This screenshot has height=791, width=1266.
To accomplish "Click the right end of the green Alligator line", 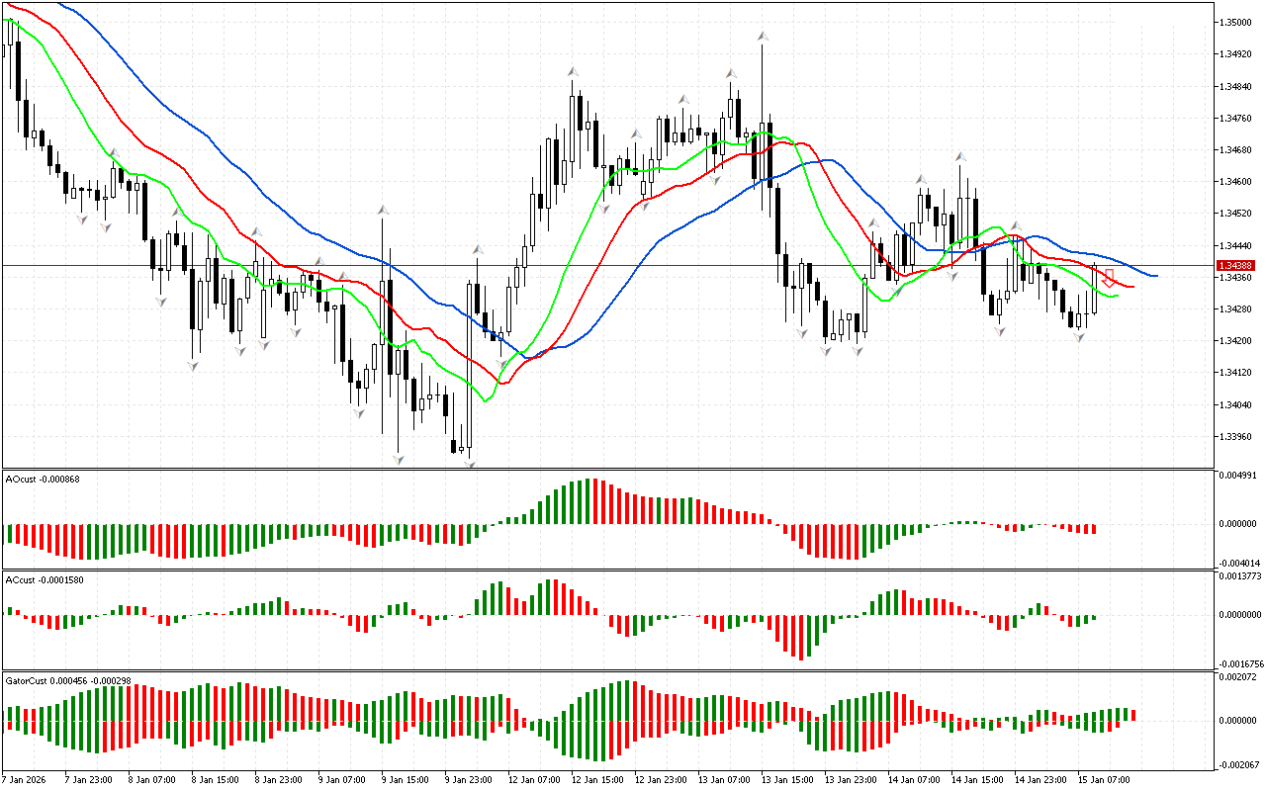I will point(1117,295).
